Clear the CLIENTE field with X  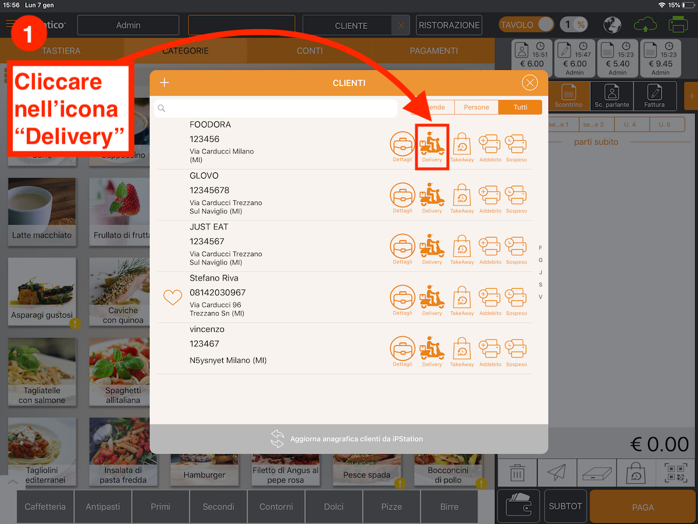pos(400,26)
